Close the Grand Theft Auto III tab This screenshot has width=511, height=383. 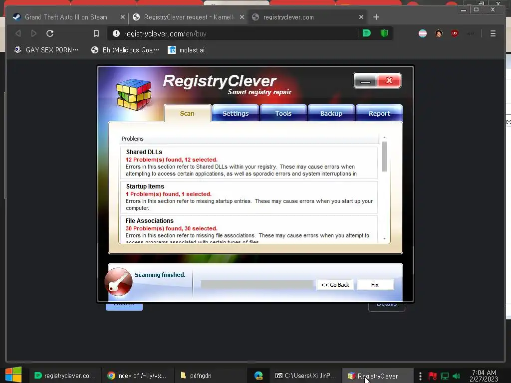click(123, 17)
